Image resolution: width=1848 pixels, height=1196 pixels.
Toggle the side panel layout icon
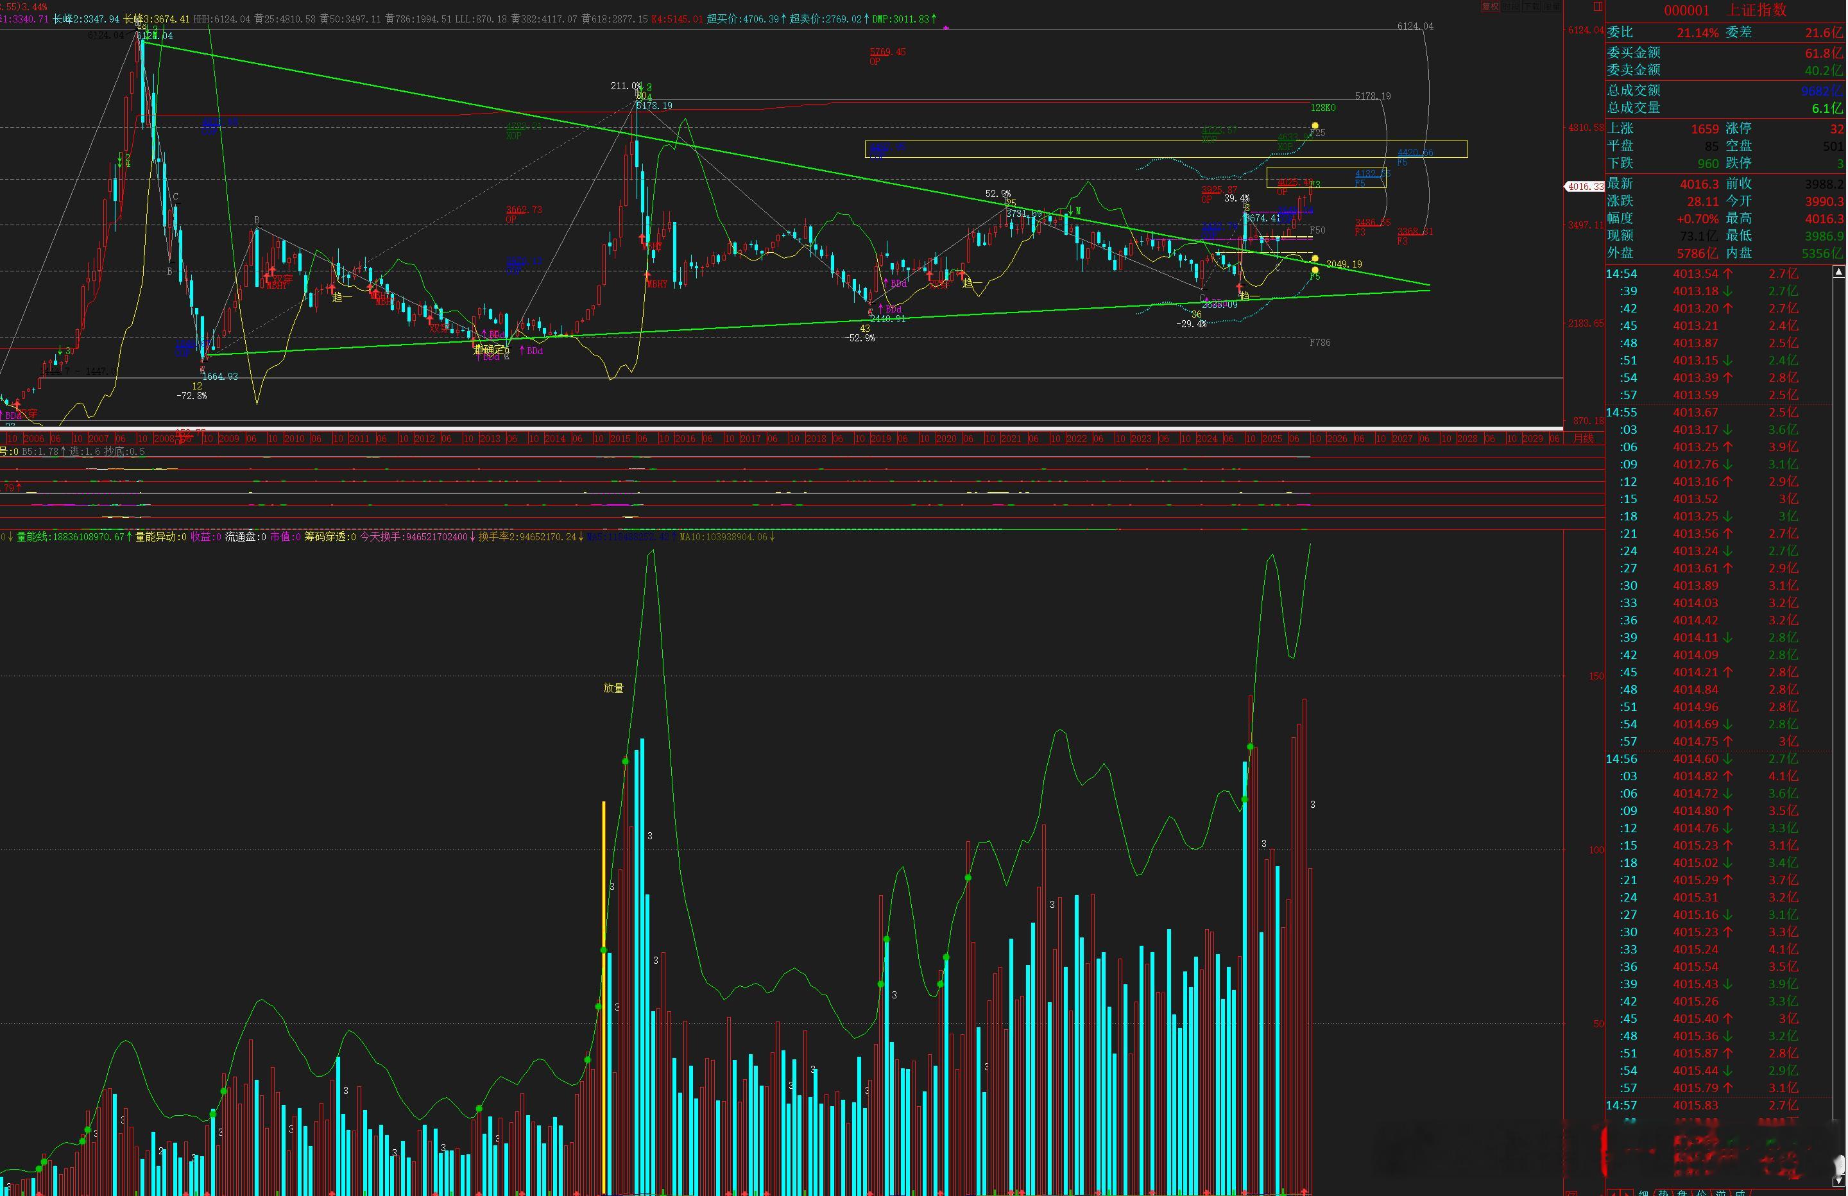[x=1597, y=6]
